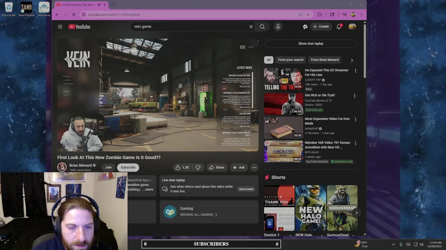Subscribe to Brian Menard
The width and height of the screenshot is (446, 250).
128,167
